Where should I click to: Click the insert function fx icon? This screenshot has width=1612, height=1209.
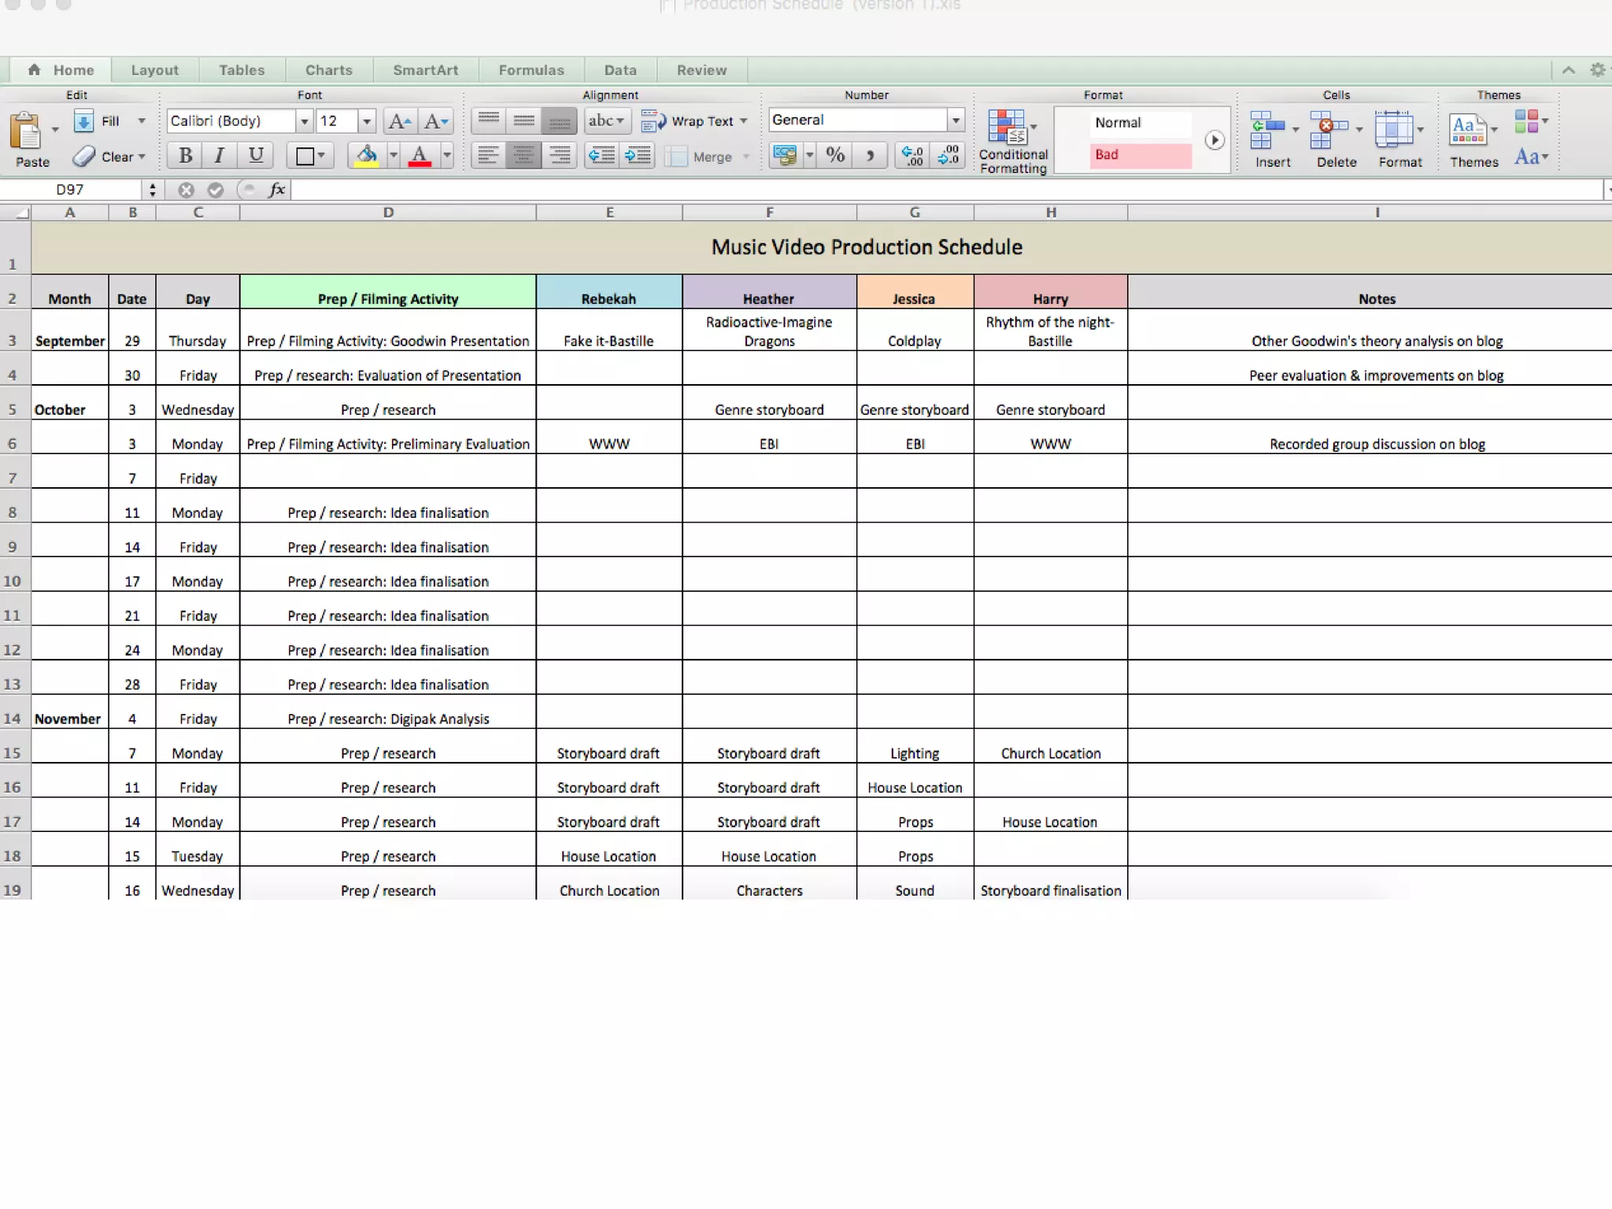click(276, 190)
